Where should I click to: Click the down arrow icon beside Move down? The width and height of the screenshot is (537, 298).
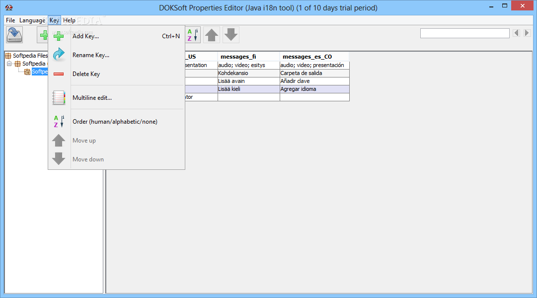pos(59,159)
